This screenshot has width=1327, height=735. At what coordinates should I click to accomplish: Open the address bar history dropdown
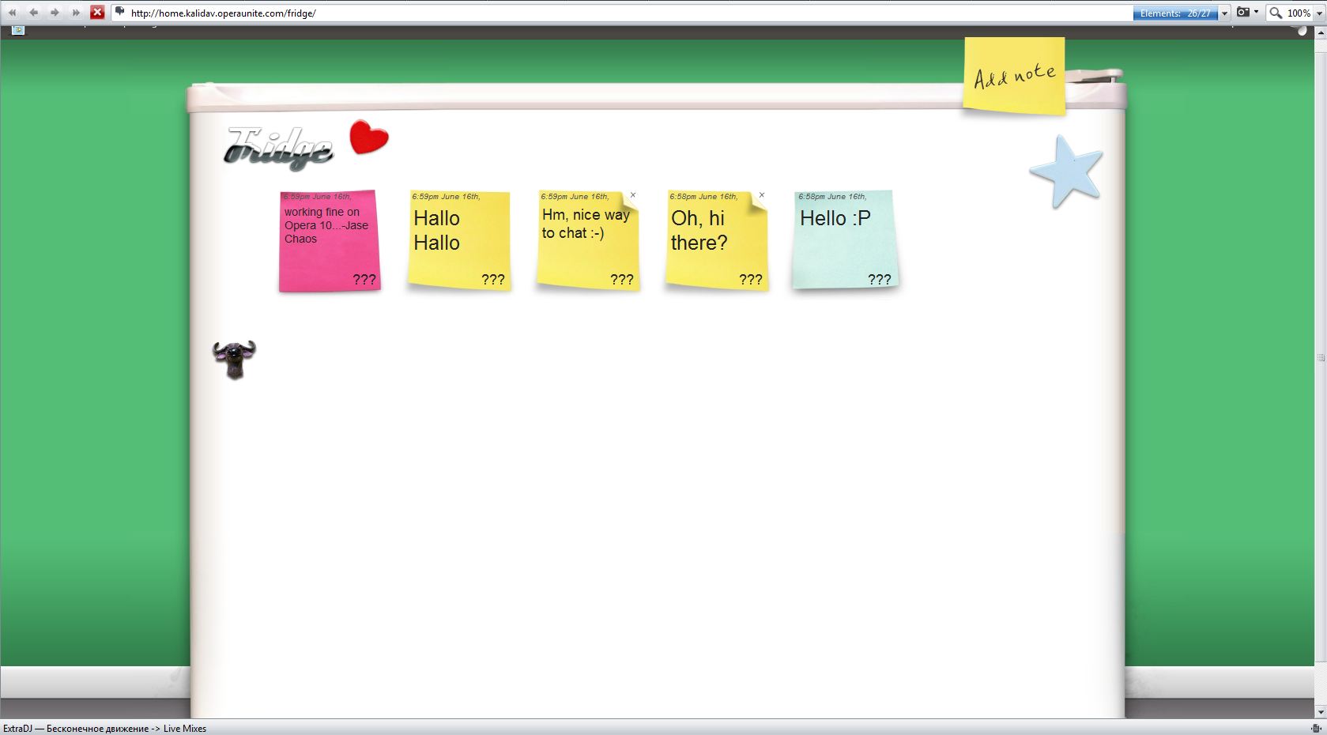pyautogui.click(x=1224, y=13)
